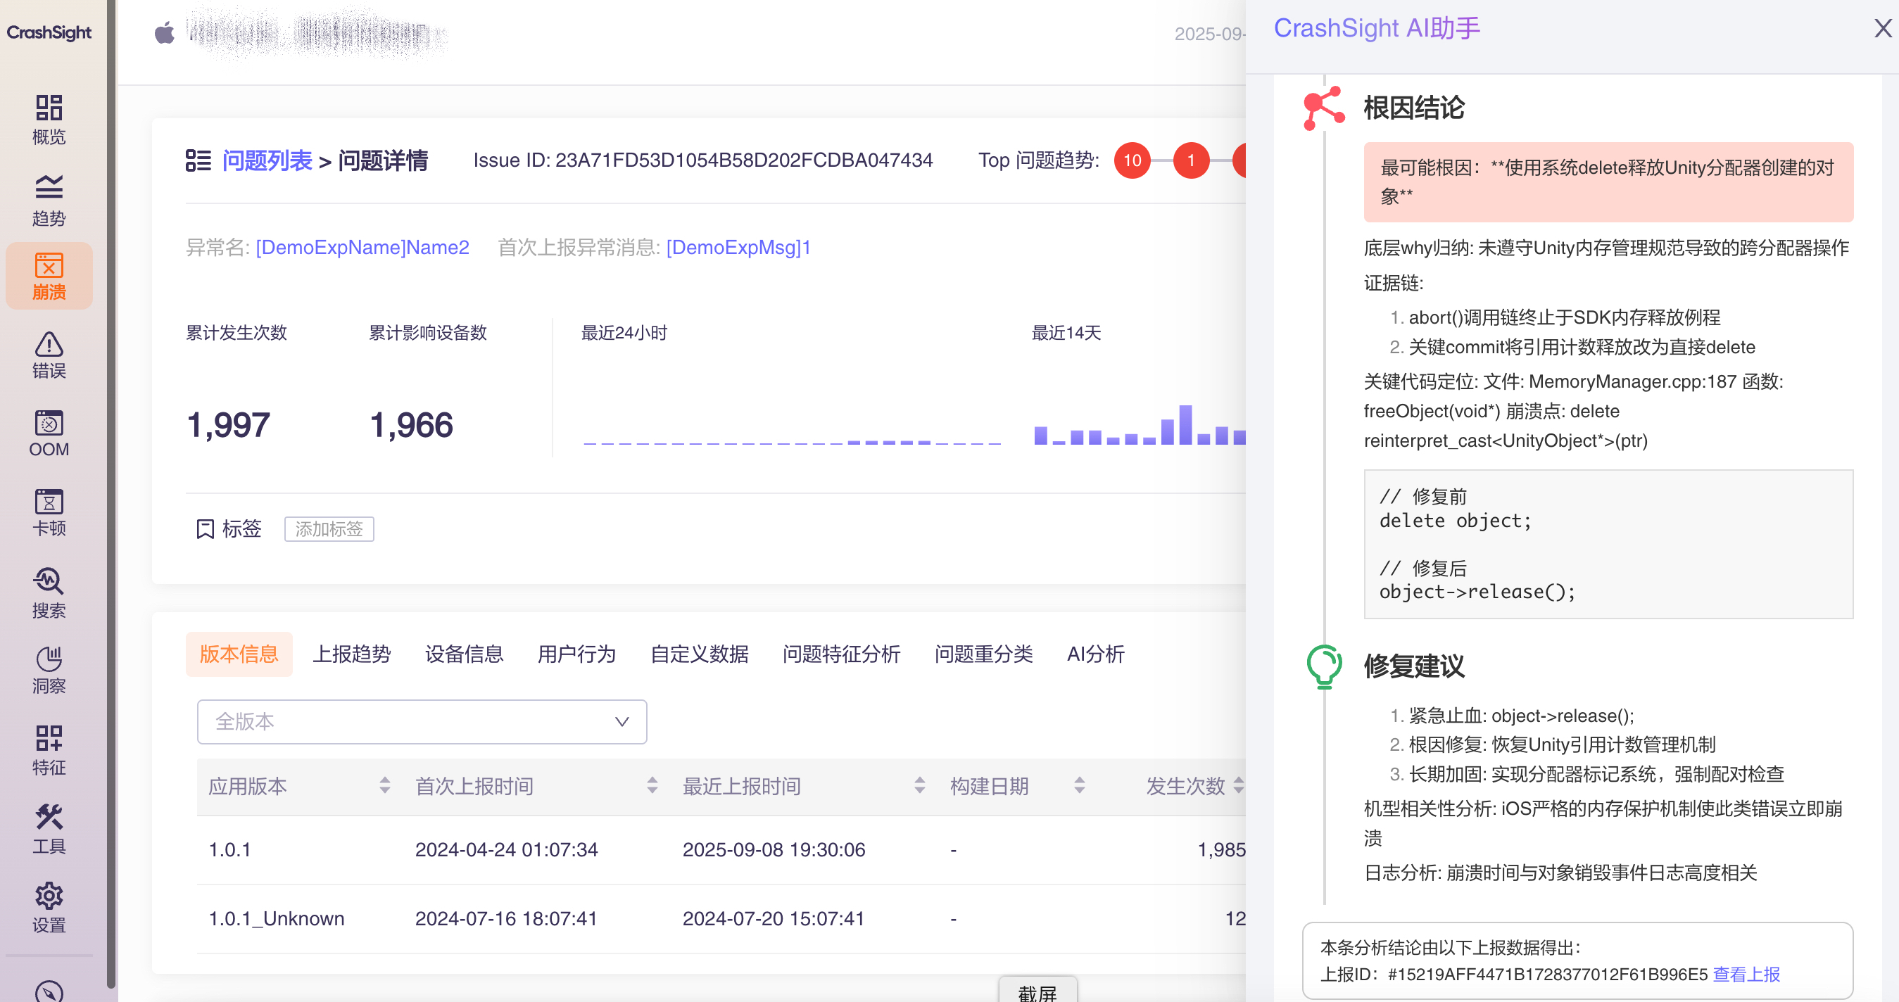Open the 查看上报 link
The width and height of the screenshot is (1899, 1002).
1746,974
